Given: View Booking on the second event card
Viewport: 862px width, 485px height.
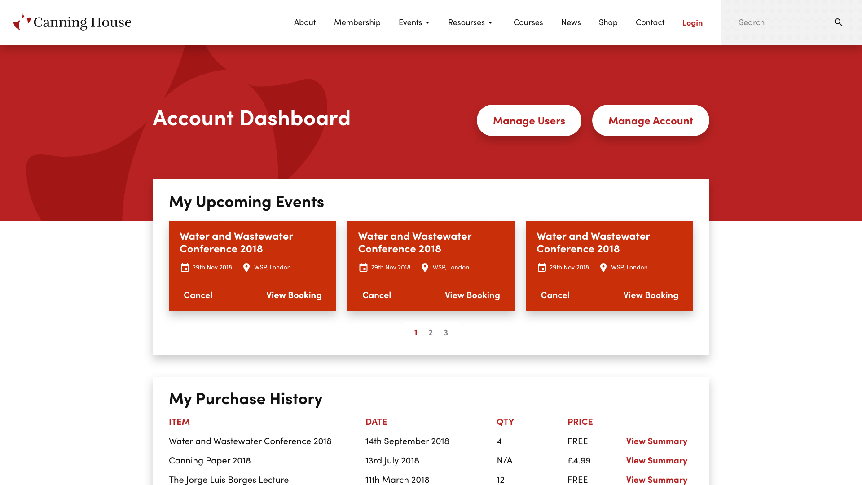Looking at the screenshot, I should [x=472, y=295].
